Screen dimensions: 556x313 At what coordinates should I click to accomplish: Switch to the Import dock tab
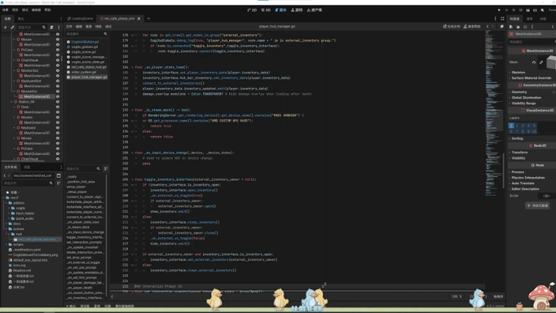tap(21, 18)
